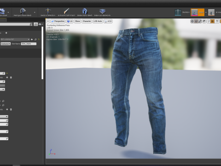Screen dimensions: 221x166
Task: Open dropdown arrow beside Mesh mode
Action: (x=206, y=12)
